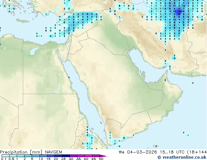The height and width of the screenshot is (160, 207).
Task: Click the 40–45 mm legend color box
Action: (88, 156)
